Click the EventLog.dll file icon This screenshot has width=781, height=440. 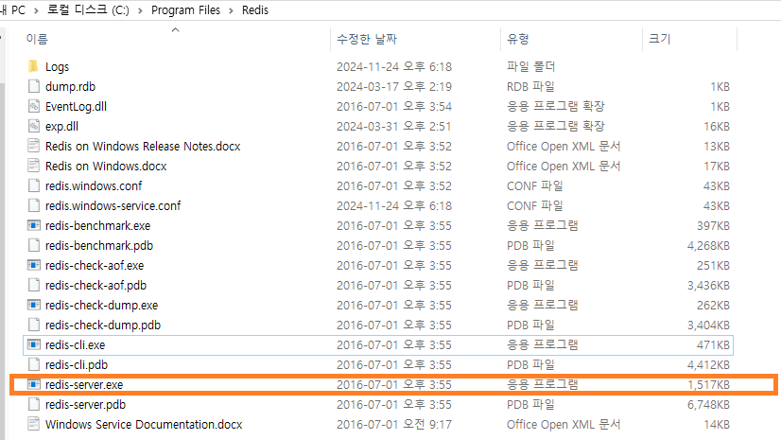[33, 106]
